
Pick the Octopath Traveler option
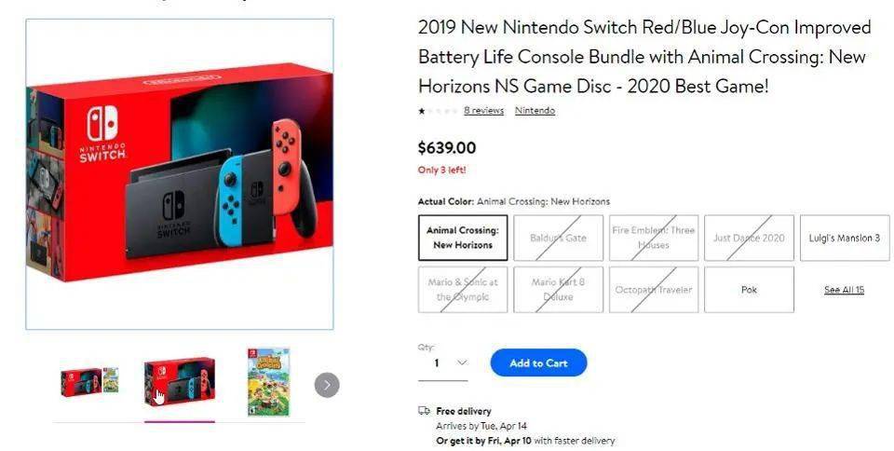point(654,290)
